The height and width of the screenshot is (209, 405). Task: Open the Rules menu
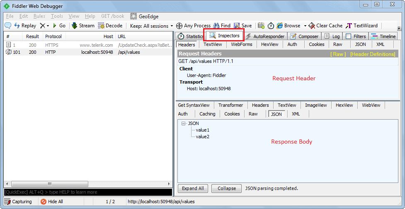click(x=39, y=16)
